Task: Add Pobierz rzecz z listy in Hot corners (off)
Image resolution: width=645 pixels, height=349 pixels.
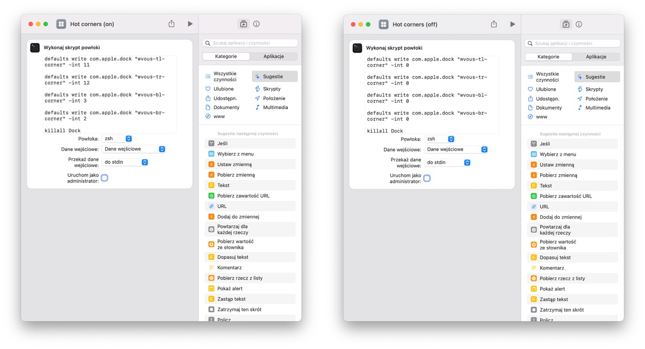Action: click(x=572, y=278)
